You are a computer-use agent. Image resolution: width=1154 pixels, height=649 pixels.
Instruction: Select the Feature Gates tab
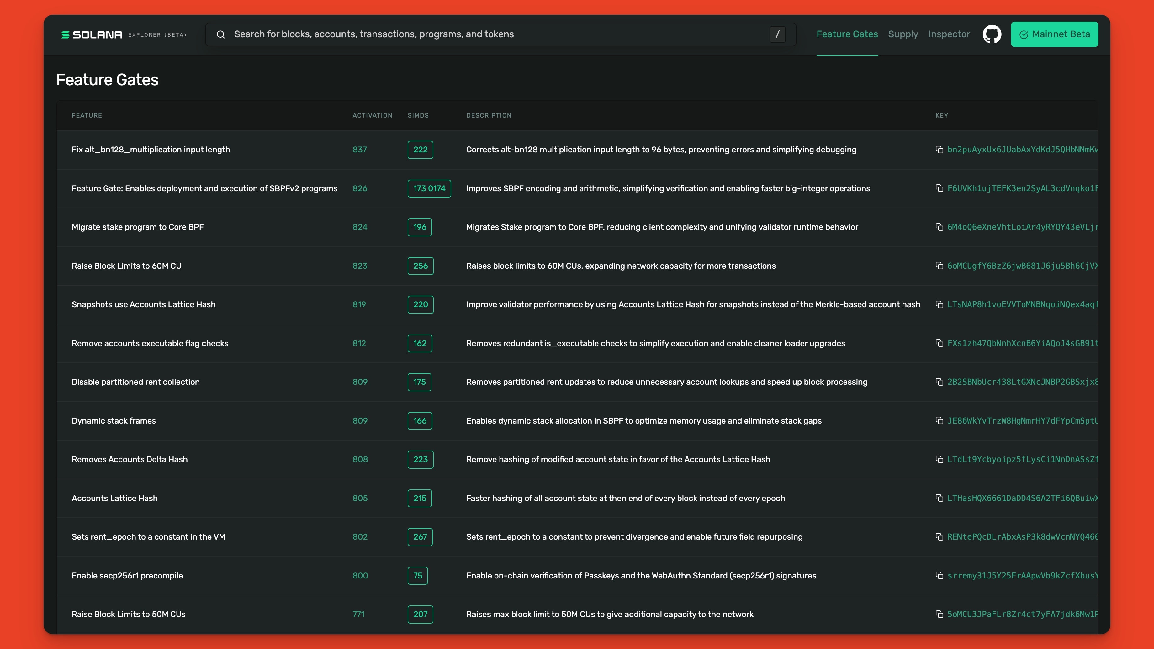click(847, 34)
